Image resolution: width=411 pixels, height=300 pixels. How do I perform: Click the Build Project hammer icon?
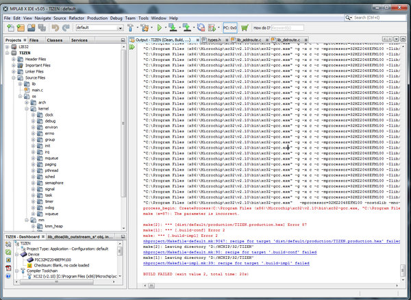[x=130, y=27]
